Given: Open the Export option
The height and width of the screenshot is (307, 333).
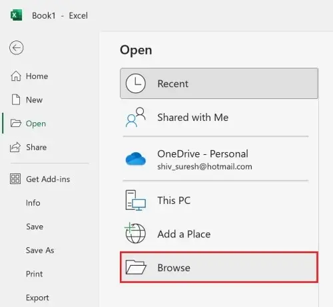Looking at the screenshot, I should pyautogui.click(x=37, y=298).
